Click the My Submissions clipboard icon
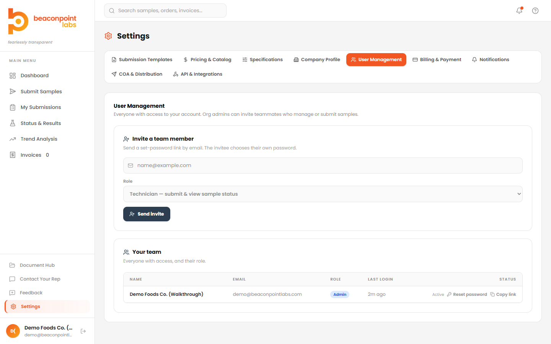This screenshot has width=551, height=344. pos(13,107)
